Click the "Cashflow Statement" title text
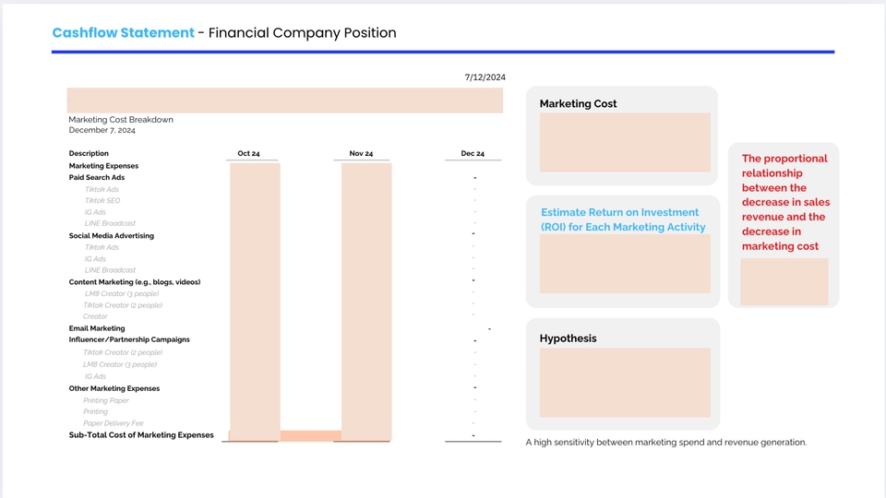The width and height of the screenshot is (886, 498). (123, 33)
